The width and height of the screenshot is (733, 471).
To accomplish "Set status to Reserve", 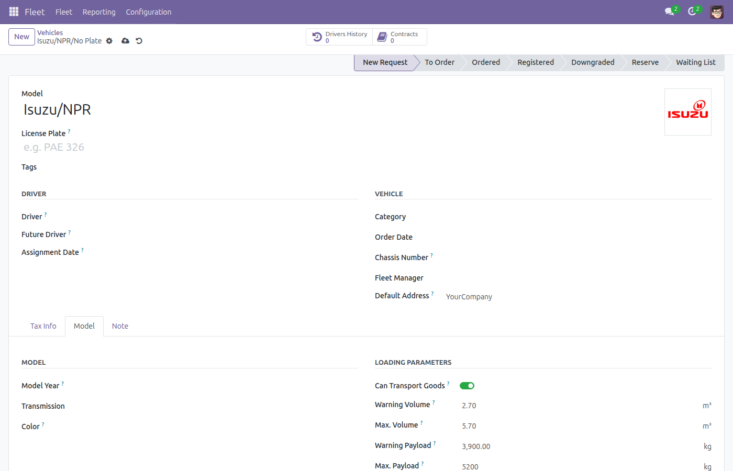I will (x=645, y=62).
